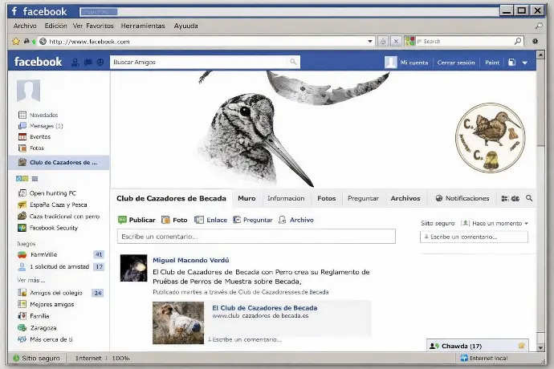Click the favorites star icon beside address bar
Screen dimensions: 554x369
point(16,42)
